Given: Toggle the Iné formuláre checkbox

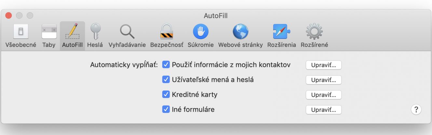Looking at the screenshot, I should (x=166, y=109).
